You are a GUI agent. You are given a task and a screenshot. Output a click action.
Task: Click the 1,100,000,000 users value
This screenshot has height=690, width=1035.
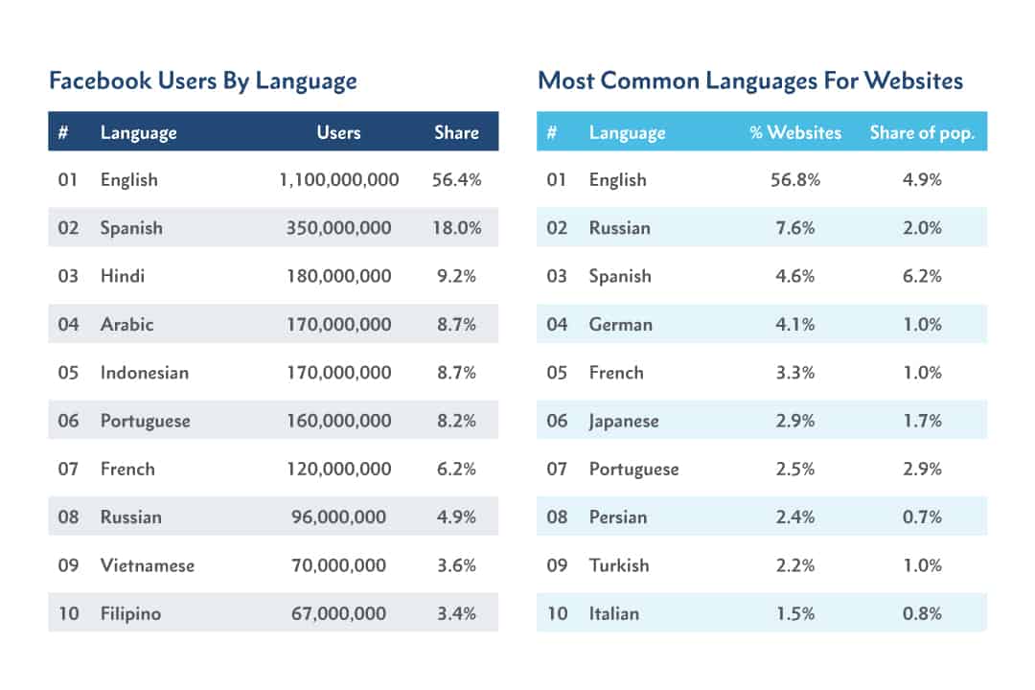pos(338,179)
